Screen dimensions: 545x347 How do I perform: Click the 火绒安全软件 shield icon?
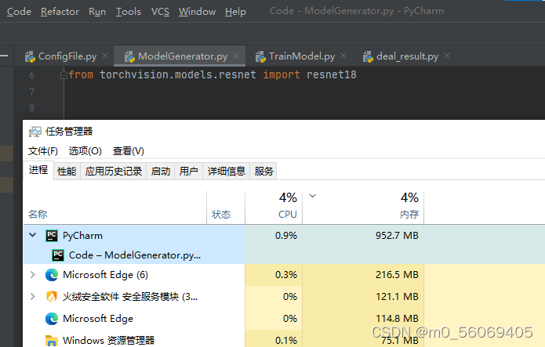click(x=52, y=297)
